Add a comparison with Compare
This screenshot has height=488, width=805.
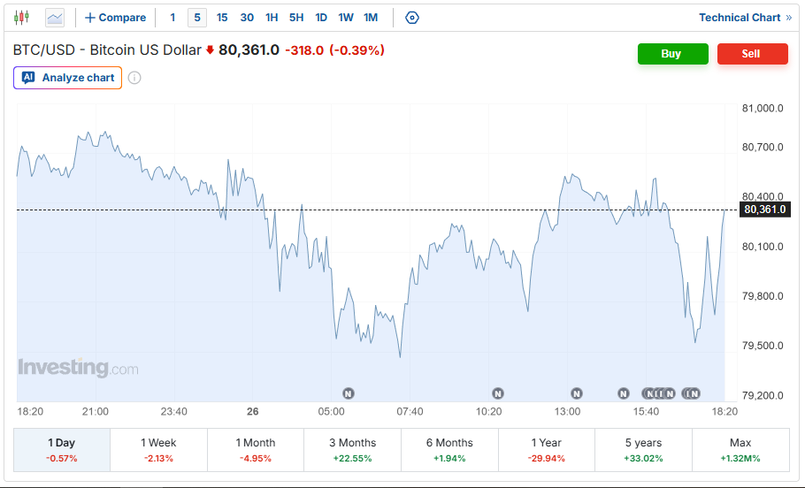click(x=116, y=18)
